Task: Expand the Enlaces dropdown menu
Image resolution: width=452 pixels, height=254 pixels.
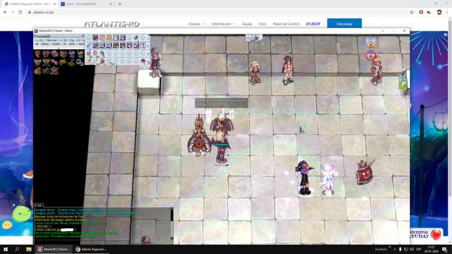Action: tap(197, 24)
